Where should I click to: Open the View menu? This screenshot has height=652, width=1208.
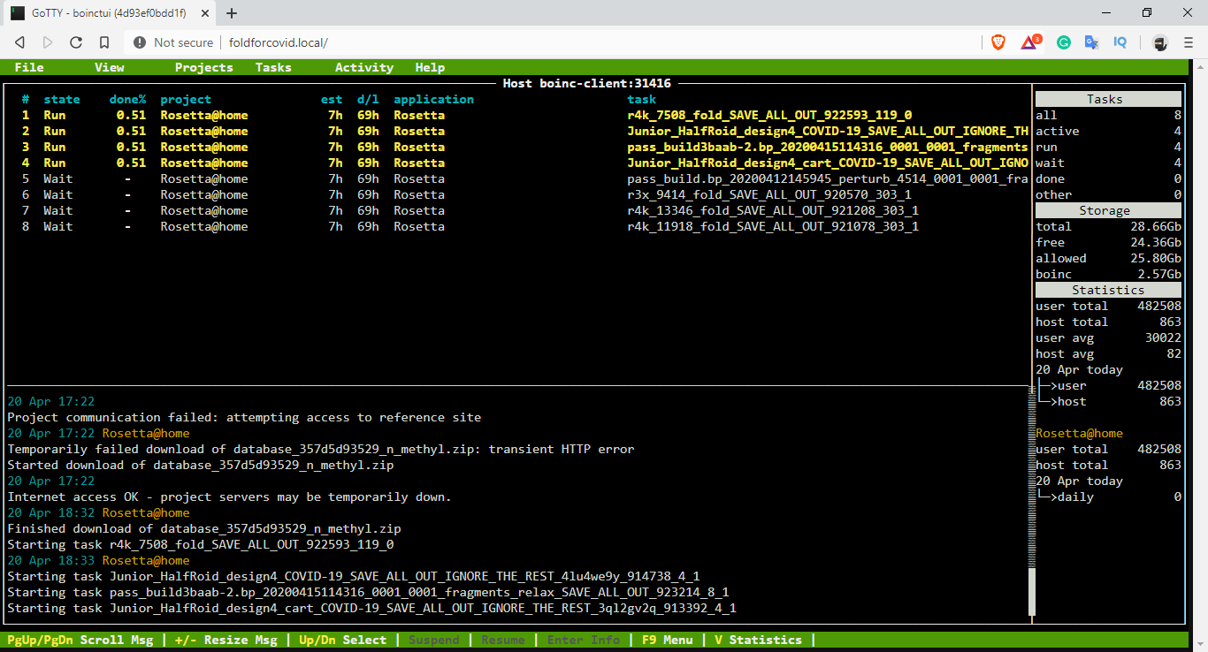point(110,67)
